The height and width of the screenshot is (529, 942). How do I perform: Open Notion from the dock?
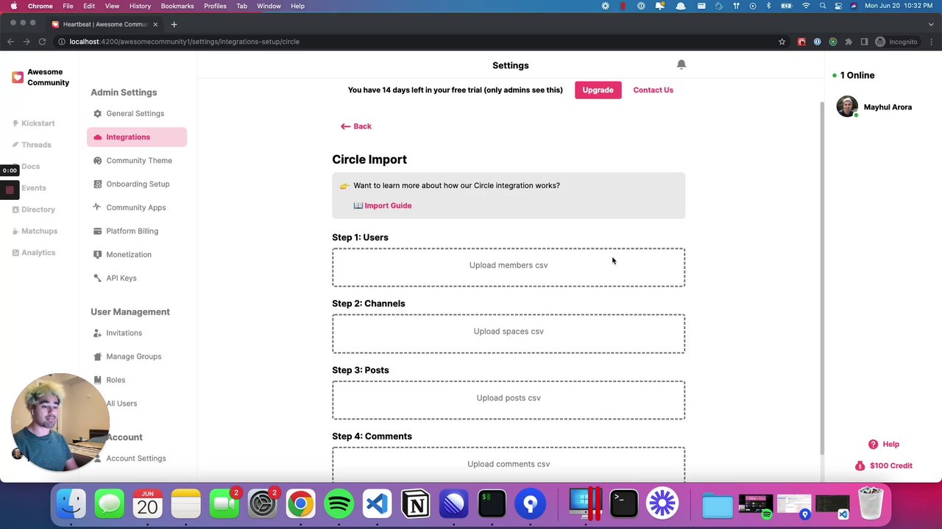click(415, 504)
